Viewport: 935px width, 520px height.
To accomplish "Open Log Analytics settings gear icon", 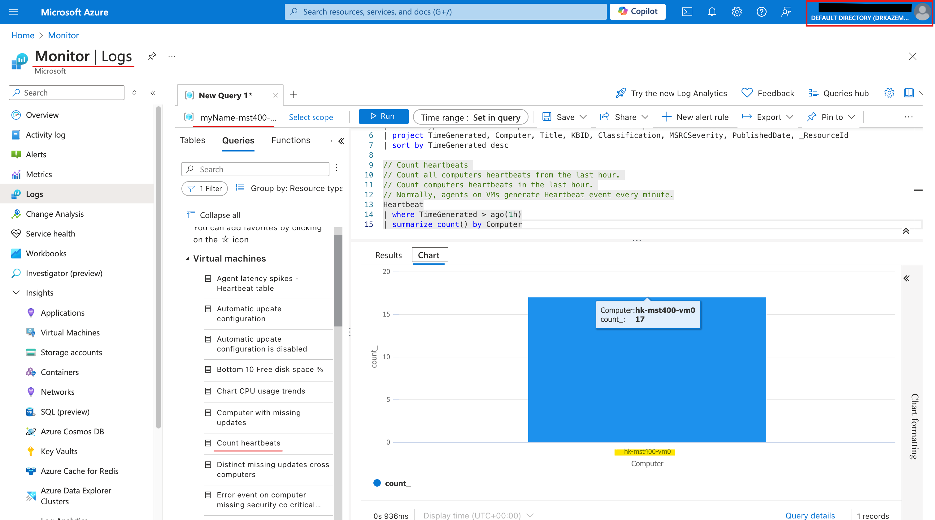I will pos(889,93).
